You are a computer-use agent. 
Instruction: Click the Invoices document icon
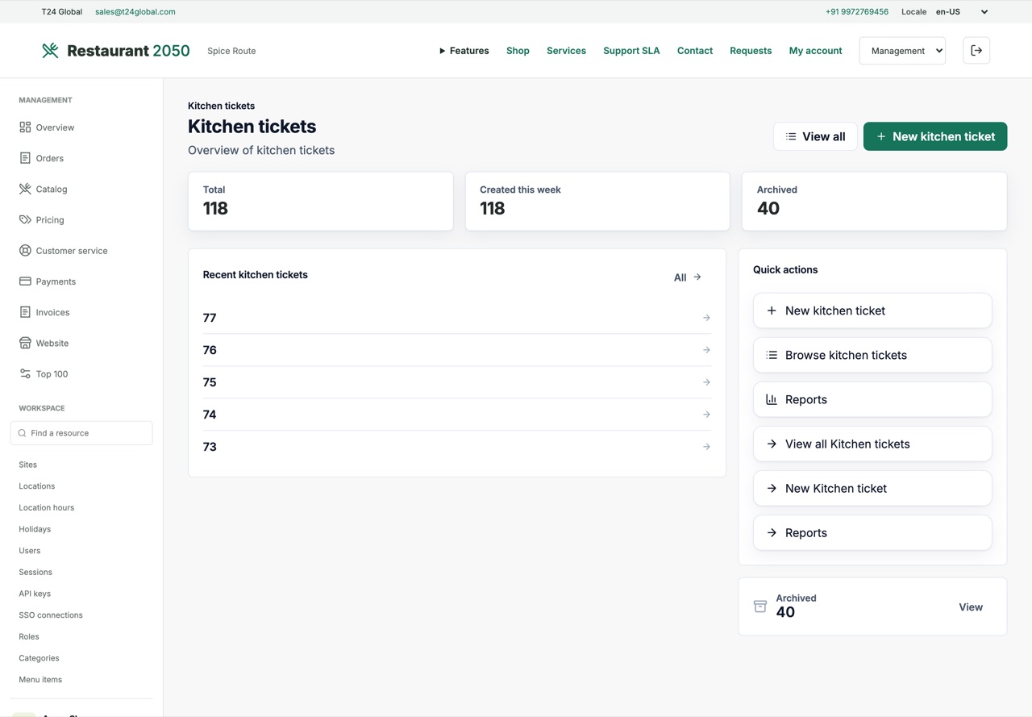point(25,312)
